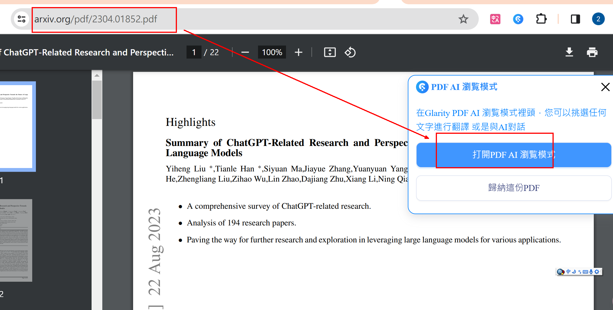Zoom in the PDF with plus button
The width and height of the screenshot is (613, 310).
pyautogui.click(x=298, y=52)
